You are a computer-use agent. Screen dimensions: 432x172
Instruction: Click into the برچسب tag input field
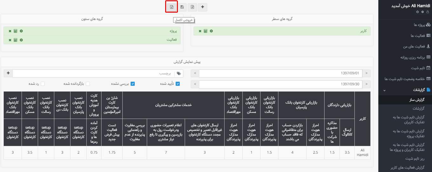point(94,73)
